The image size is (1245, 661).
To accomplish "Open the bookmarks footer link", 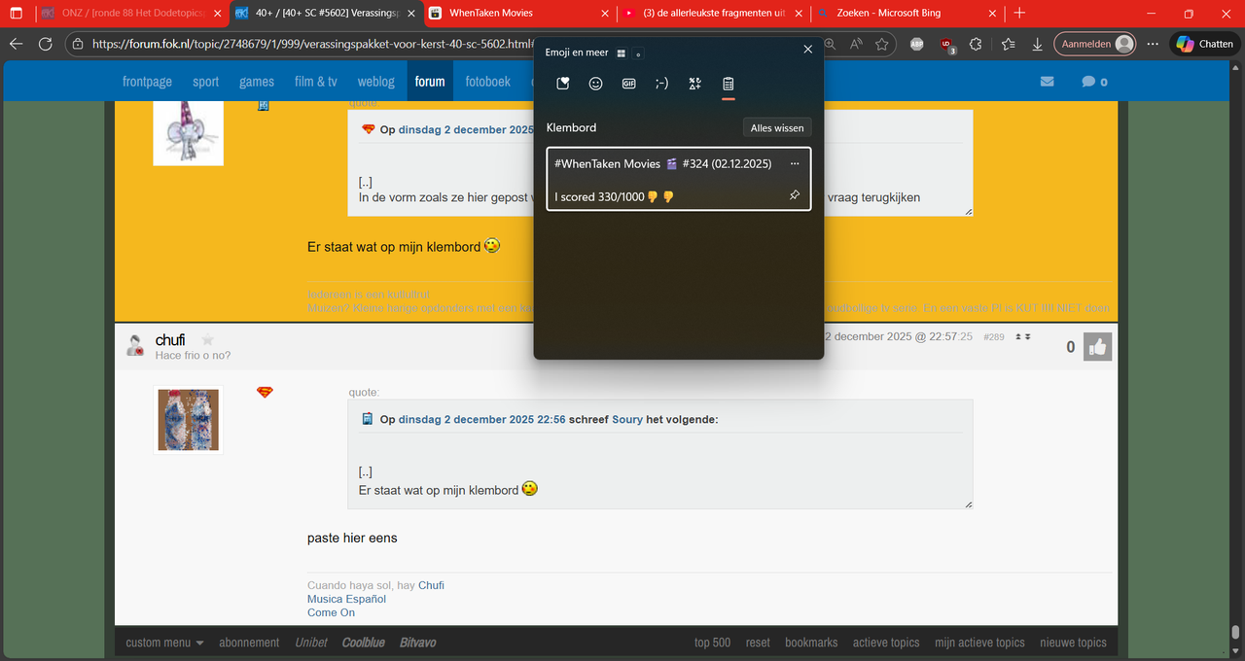I will pyautogui.click(x=811, y=643).
